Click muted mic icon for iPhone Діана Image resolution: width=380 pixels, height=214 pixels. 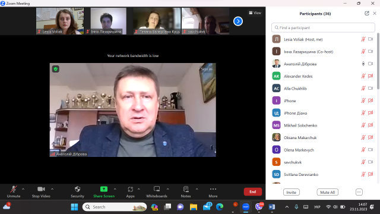(x=363, y=113)
